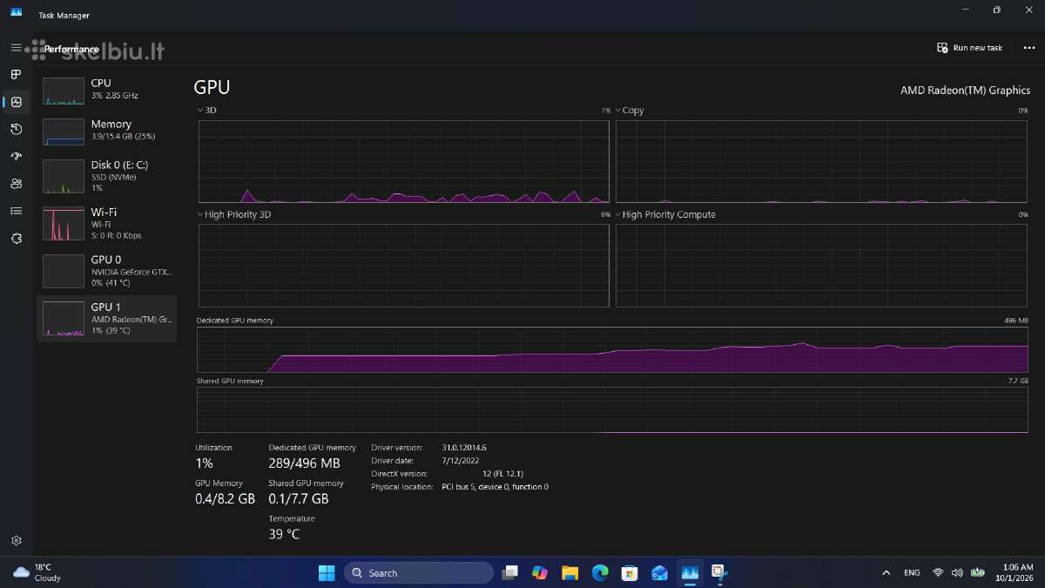The width and height of the screenshot is (1045, 588).
Task: Select the Memory performance entry
Action: tap(106, 131)
